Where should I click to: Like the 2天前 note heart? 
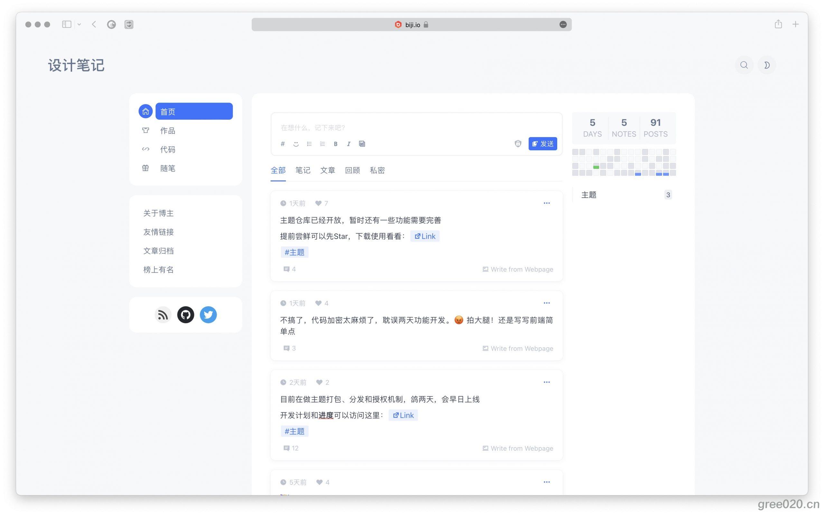pos(319,382)
